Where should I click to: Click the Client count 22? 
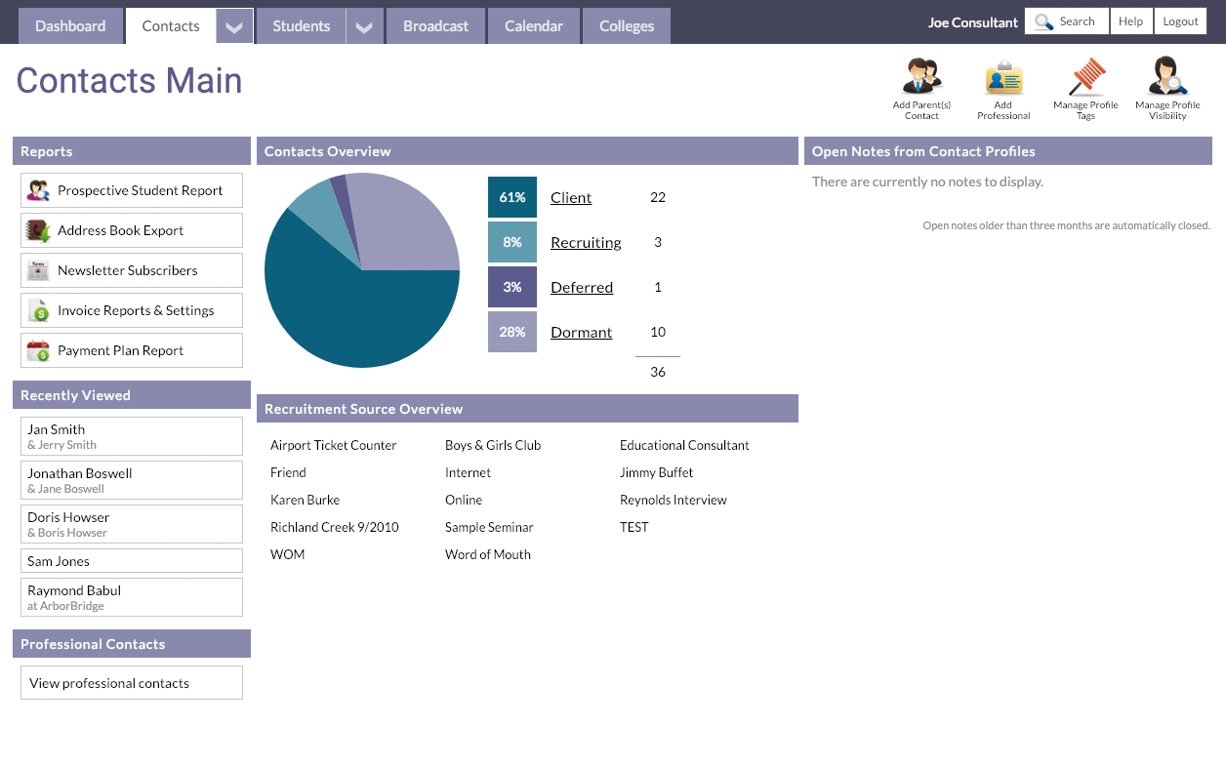point(658,197)
